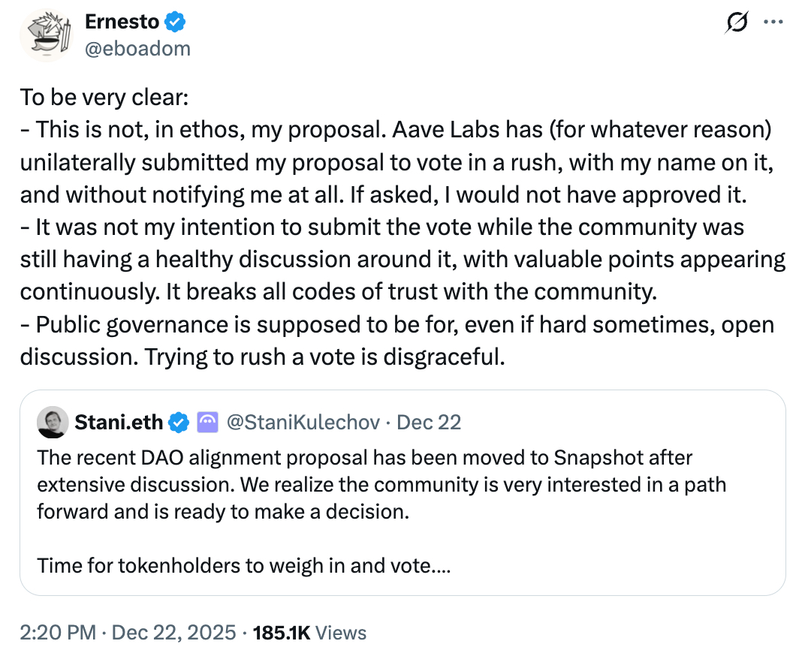799x656 pixels.
Task: Open the Ernesto display name link
Action: pyautogui.click(x=121, y=23)
